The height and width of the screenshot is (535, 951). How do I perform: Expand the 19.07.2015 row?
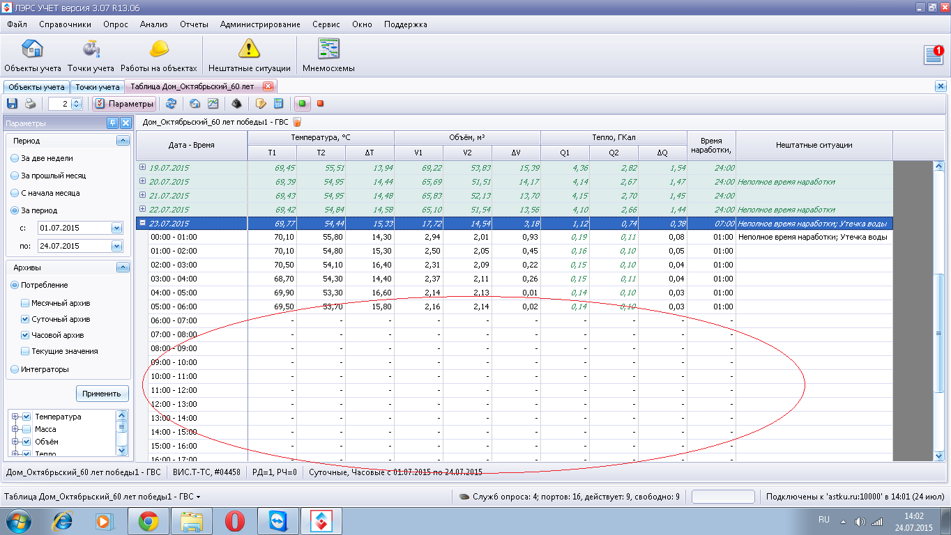143,167
